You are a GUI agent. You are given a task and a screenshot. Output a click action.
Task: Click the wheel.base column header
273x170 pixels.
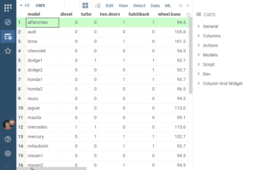click(x=169, y=14)
